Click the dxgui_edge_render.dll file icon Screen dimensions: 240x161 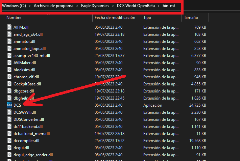pos(9,155)
